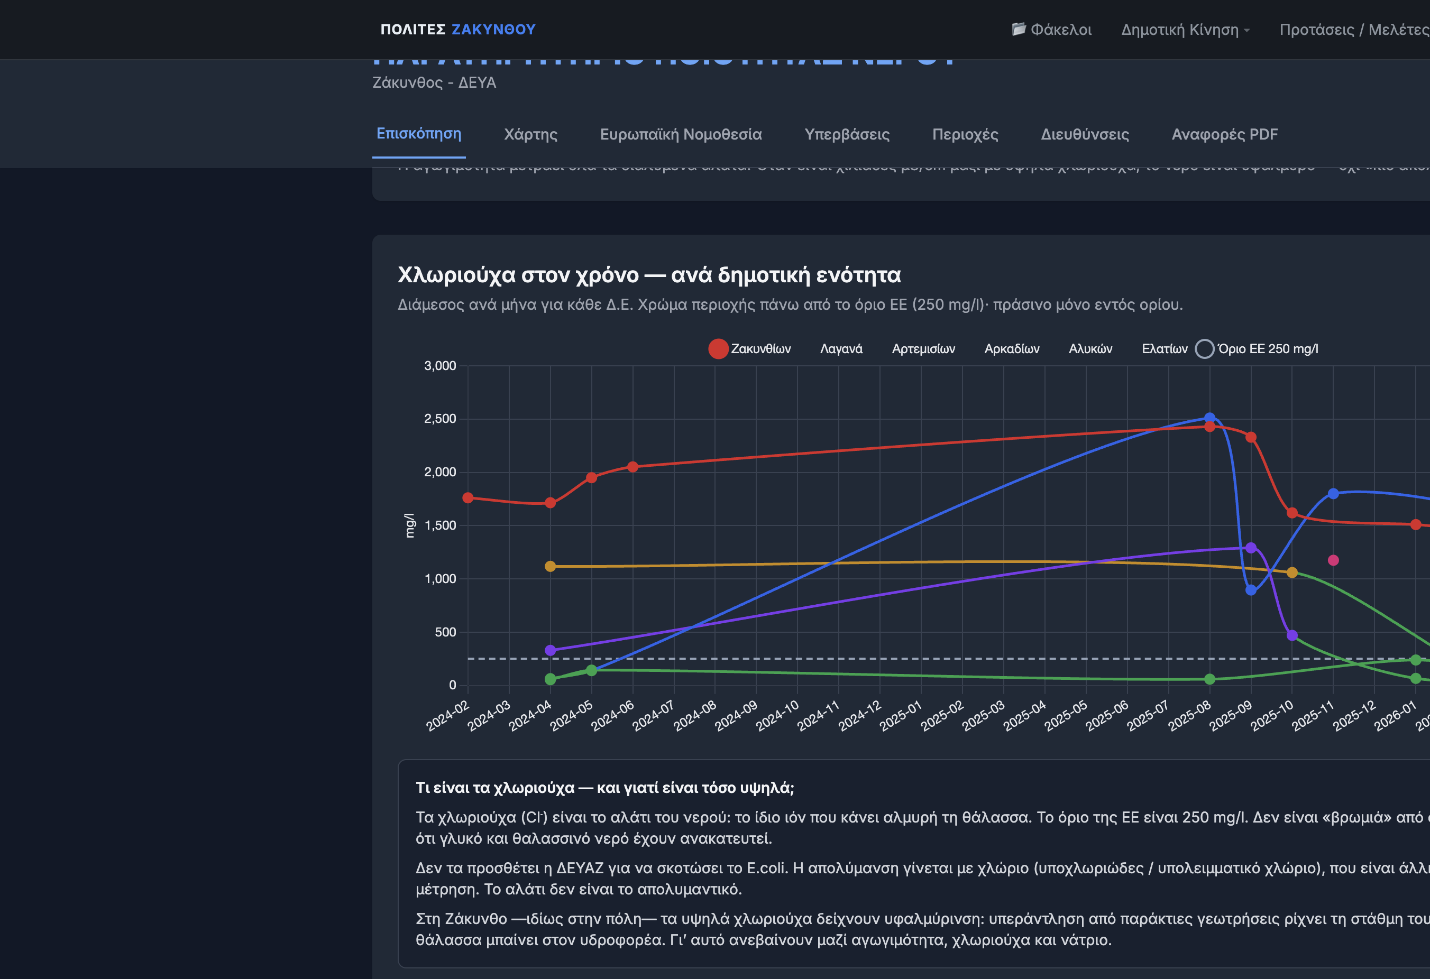Expand the Δημοτική Κίνηση dropdown menu

[x=1185, y=30]
